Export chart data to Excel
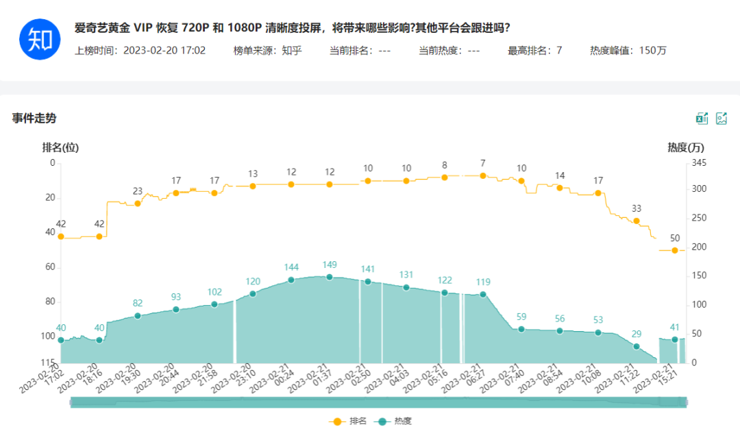Screen dimensions: 740x440 pos(702,119)
